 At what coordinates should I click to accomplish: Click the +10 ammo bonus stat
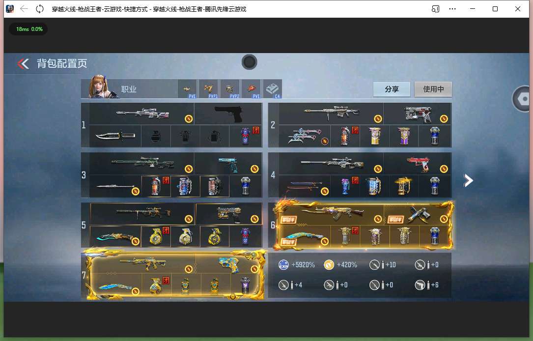point(382,264)
